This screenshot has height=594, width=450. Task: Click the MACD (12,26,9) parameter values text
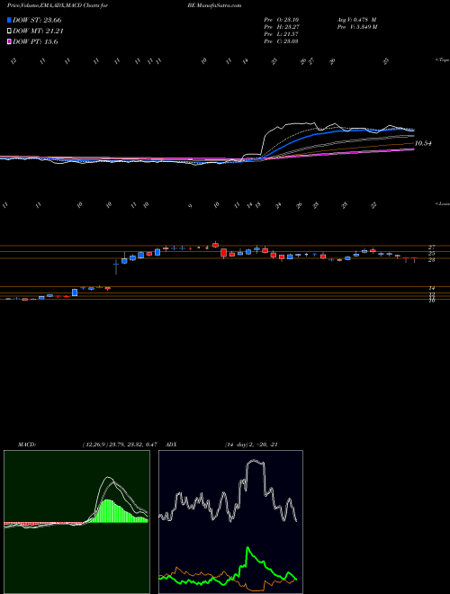[119, 445]
